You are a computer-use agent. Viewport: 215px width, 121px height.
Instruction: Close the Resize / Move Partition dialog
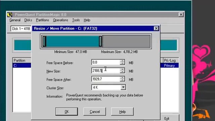pyautogui.click(x=156, y=28)
